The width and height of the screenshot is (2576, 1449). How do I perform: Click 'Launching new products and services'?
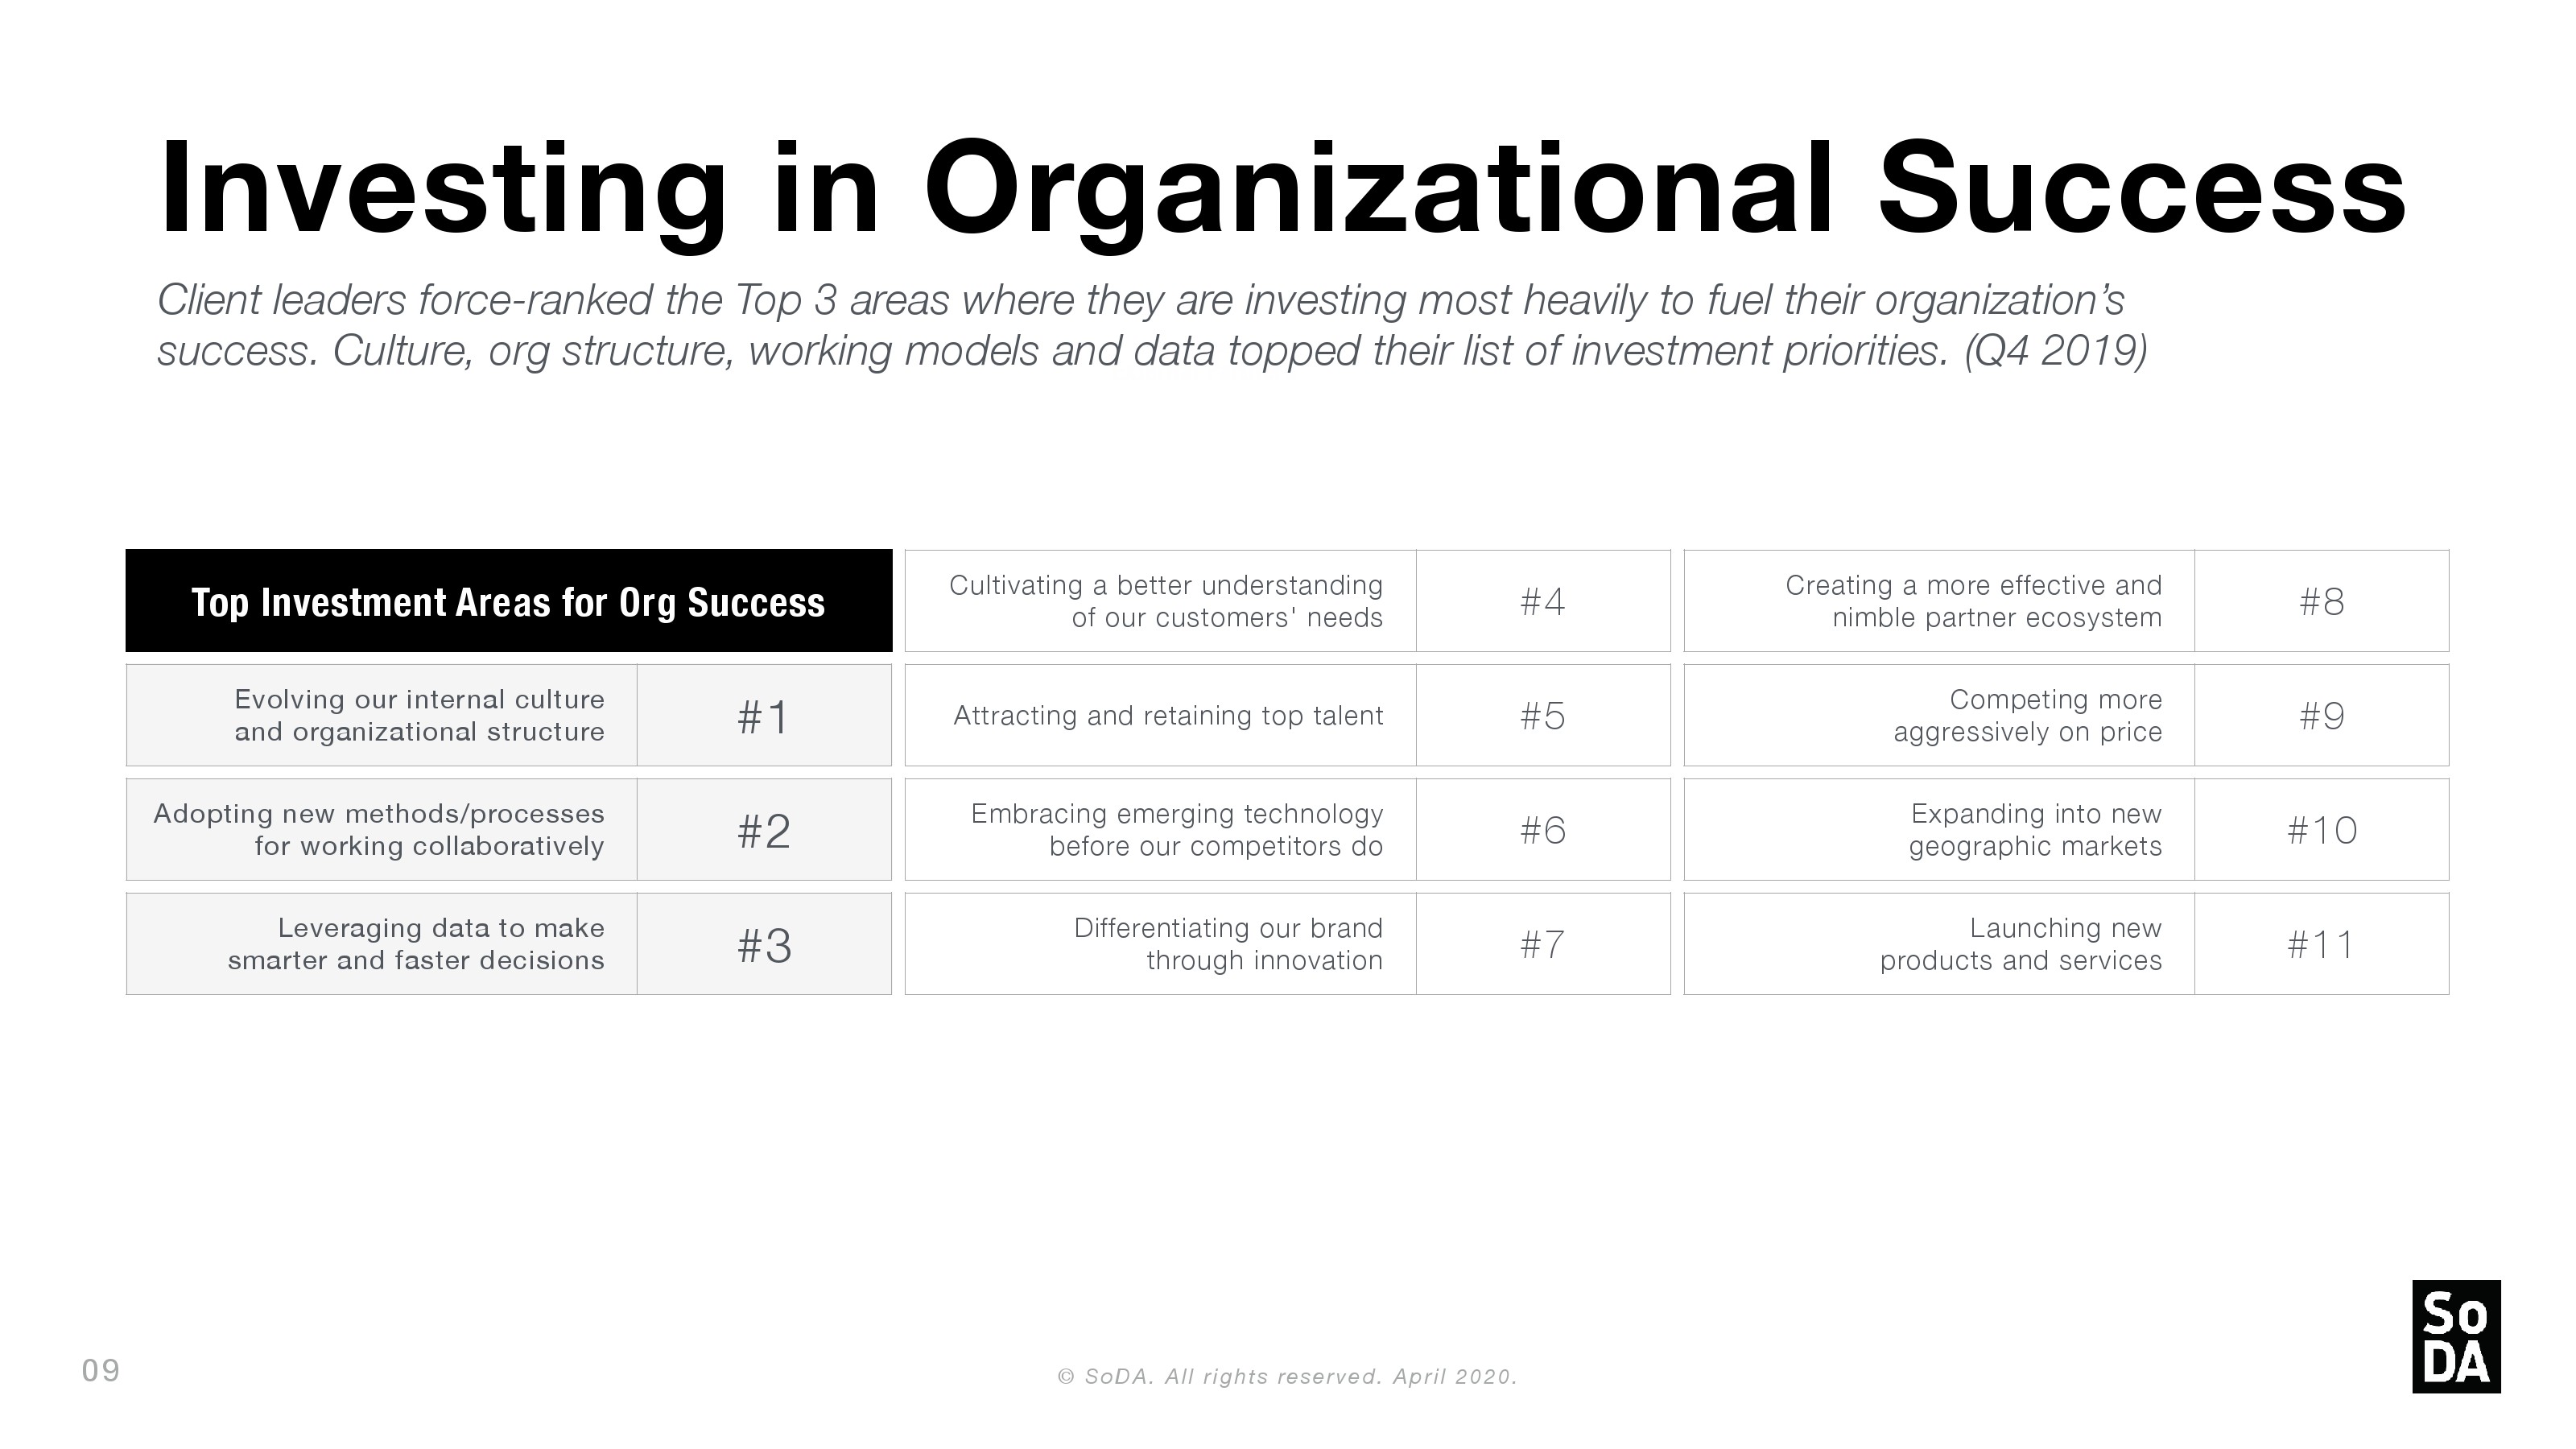pyautogui.click(x=1940, y=944)
